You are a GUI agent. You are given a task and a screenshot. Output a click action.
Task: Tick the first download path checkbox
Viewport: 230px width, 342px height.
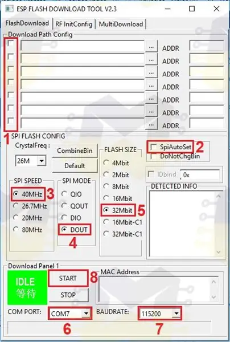click(10, 43)
